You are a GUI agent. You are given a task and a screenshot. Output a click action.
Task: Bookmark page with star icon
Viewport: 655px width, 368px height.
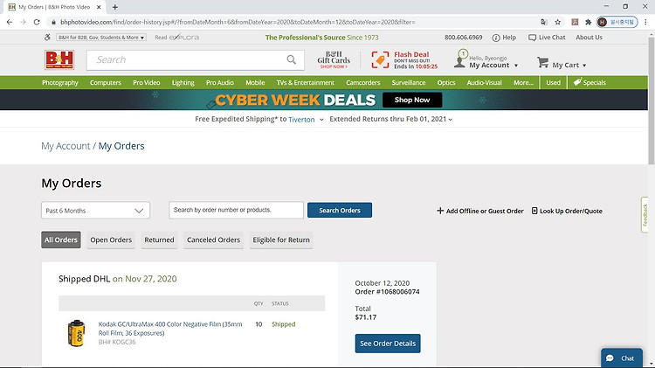558,22
